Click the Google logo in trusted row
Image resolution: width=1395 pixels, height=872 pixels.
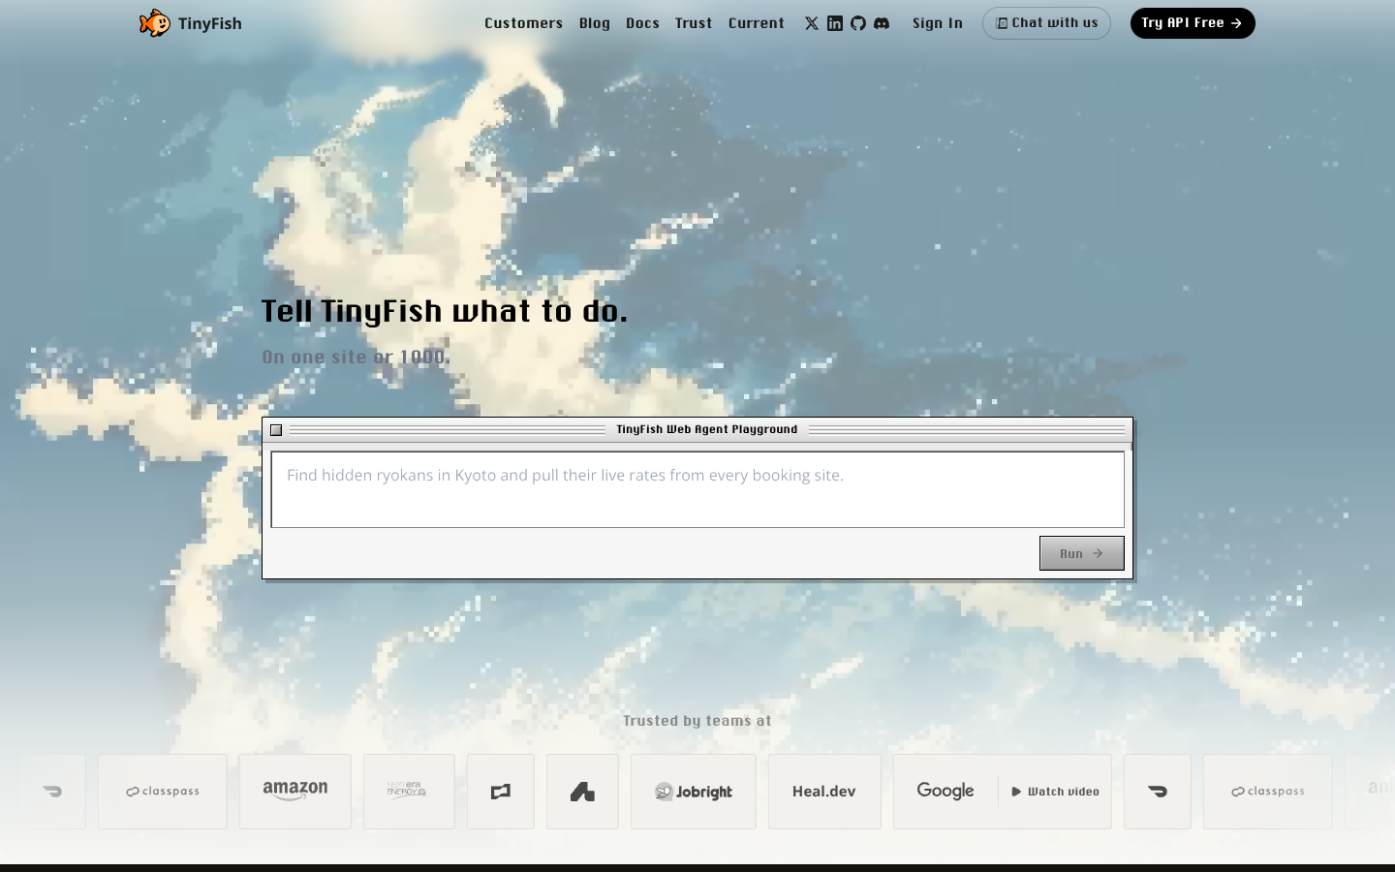click(945, 792)
